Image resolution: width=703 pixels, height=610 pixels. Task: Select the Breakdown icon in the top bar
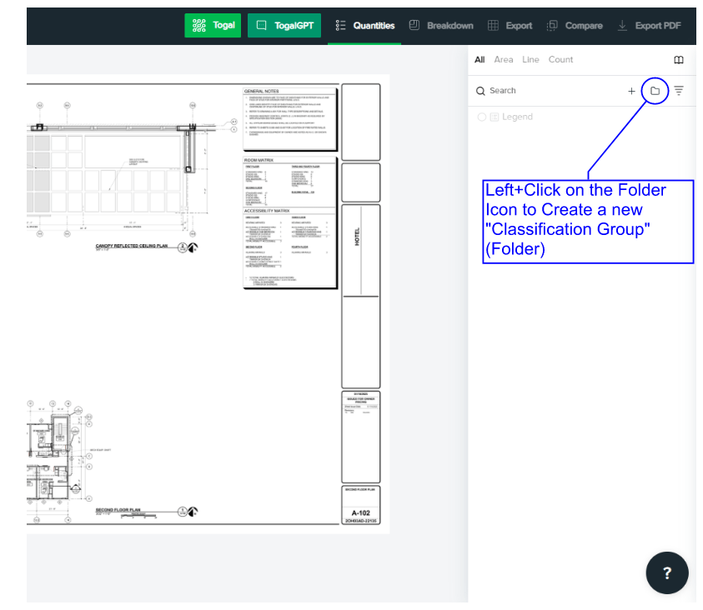click(412, 25)
